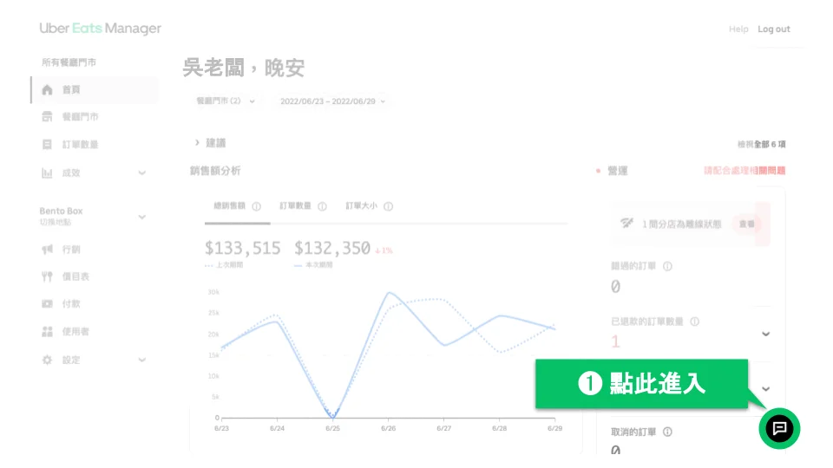The image size is (833, 468).
Task: Select the 付款 payment icon
Action: (48, 304)
